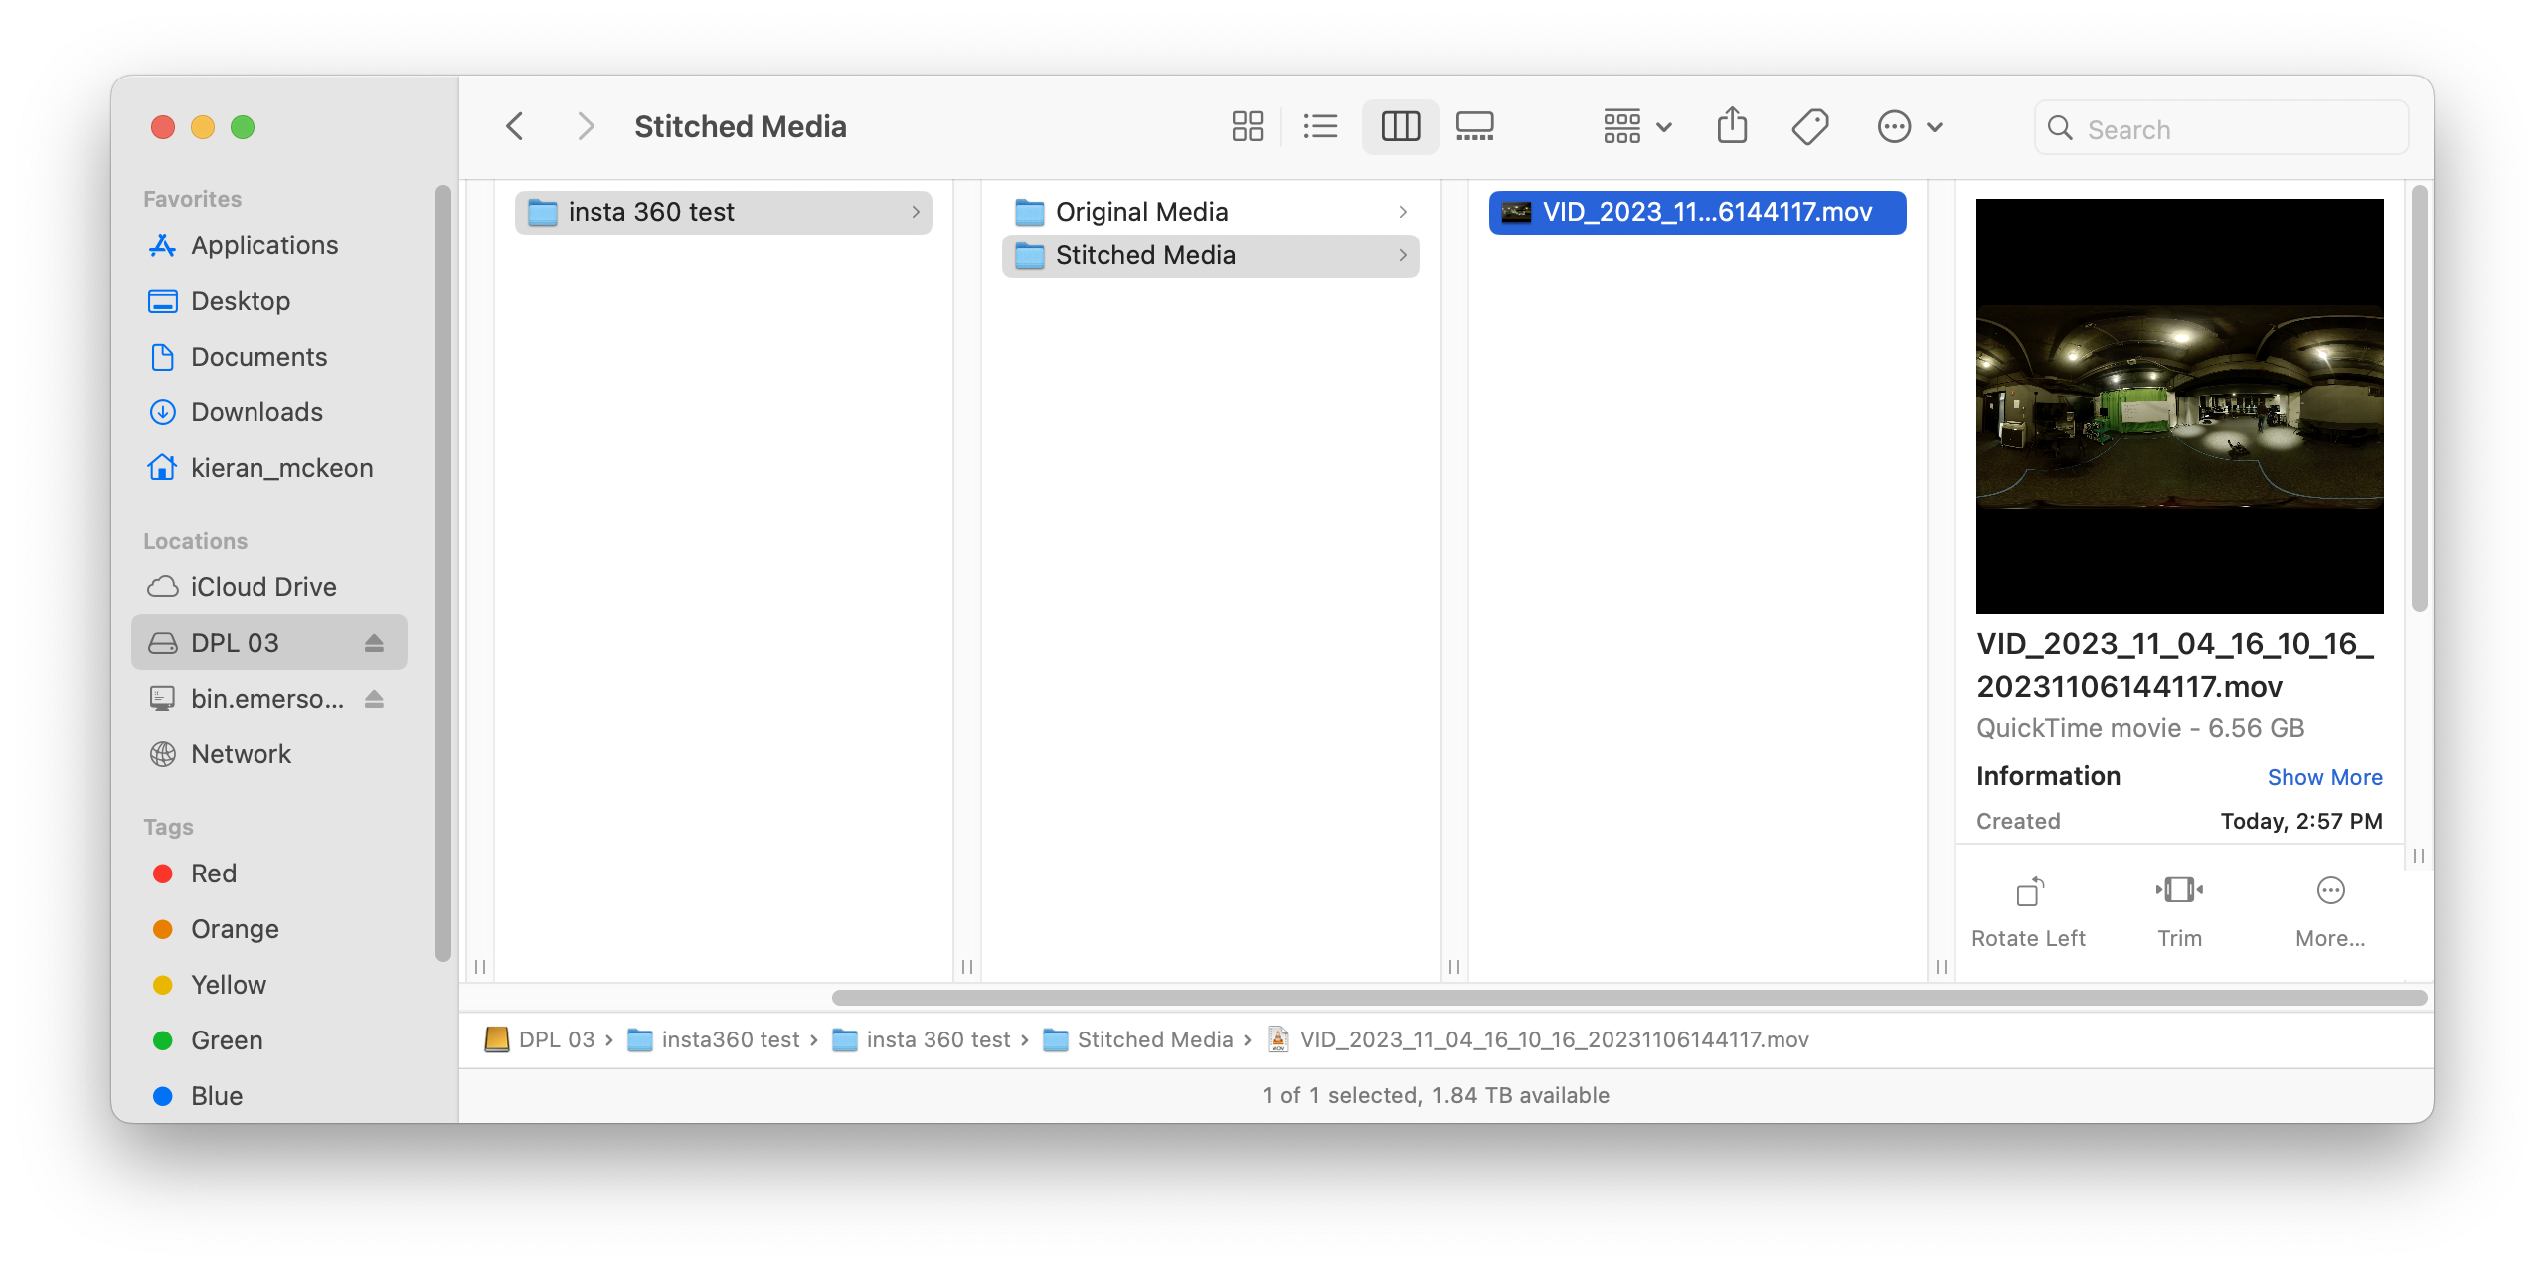Viewport: 2545px width, 1270px height.
Task: Open kieran_mckeon home folder
Action: pos(268,468)
